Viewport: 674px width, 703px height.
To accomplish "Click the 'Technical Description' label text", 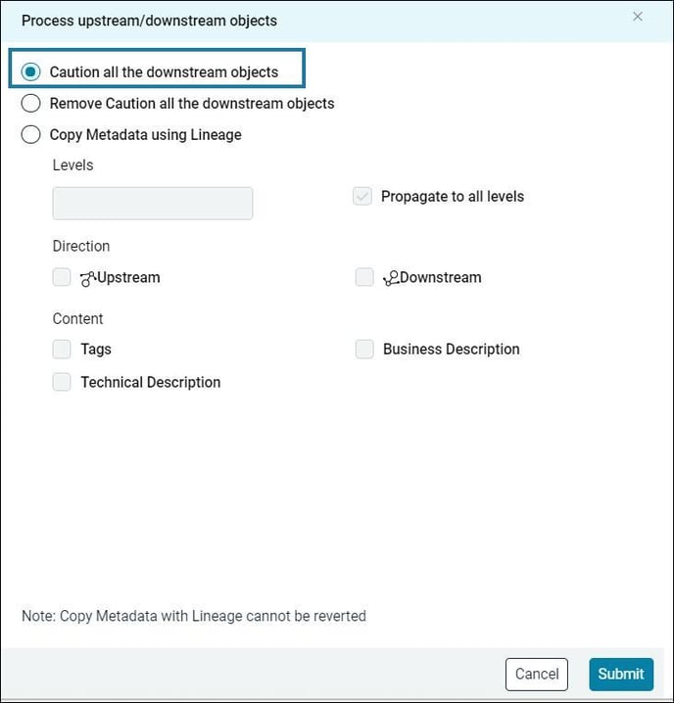I will pos(151,382).
